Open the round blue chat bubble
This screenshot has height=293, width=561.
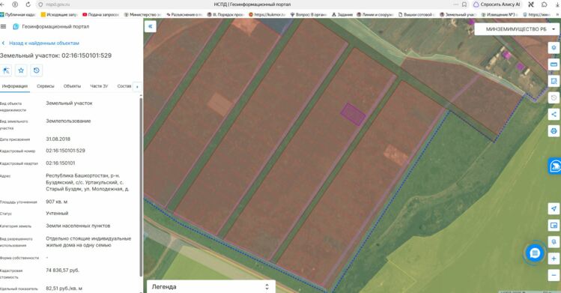535,253
